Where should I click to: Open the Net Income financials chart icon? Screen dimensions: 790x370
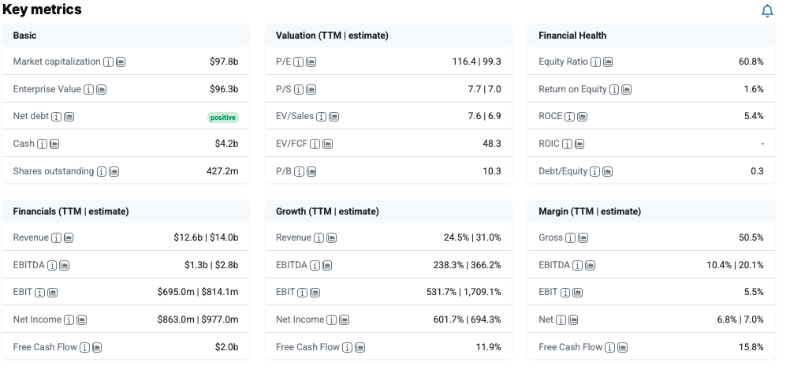(82, 320)
